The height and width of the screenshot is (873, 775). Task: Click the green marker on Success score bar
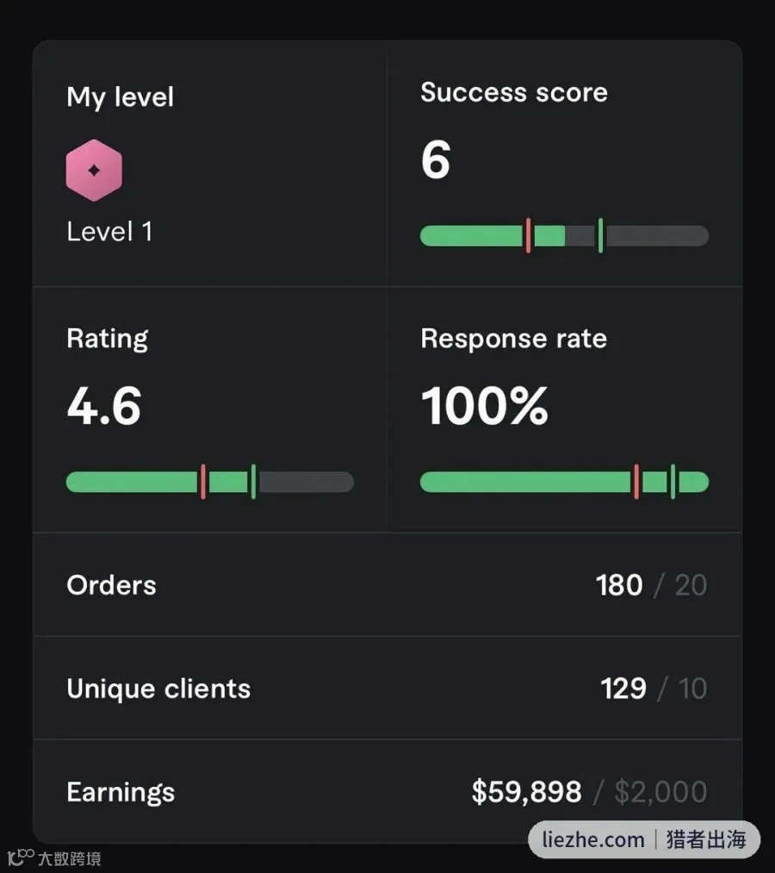[600, 235]
